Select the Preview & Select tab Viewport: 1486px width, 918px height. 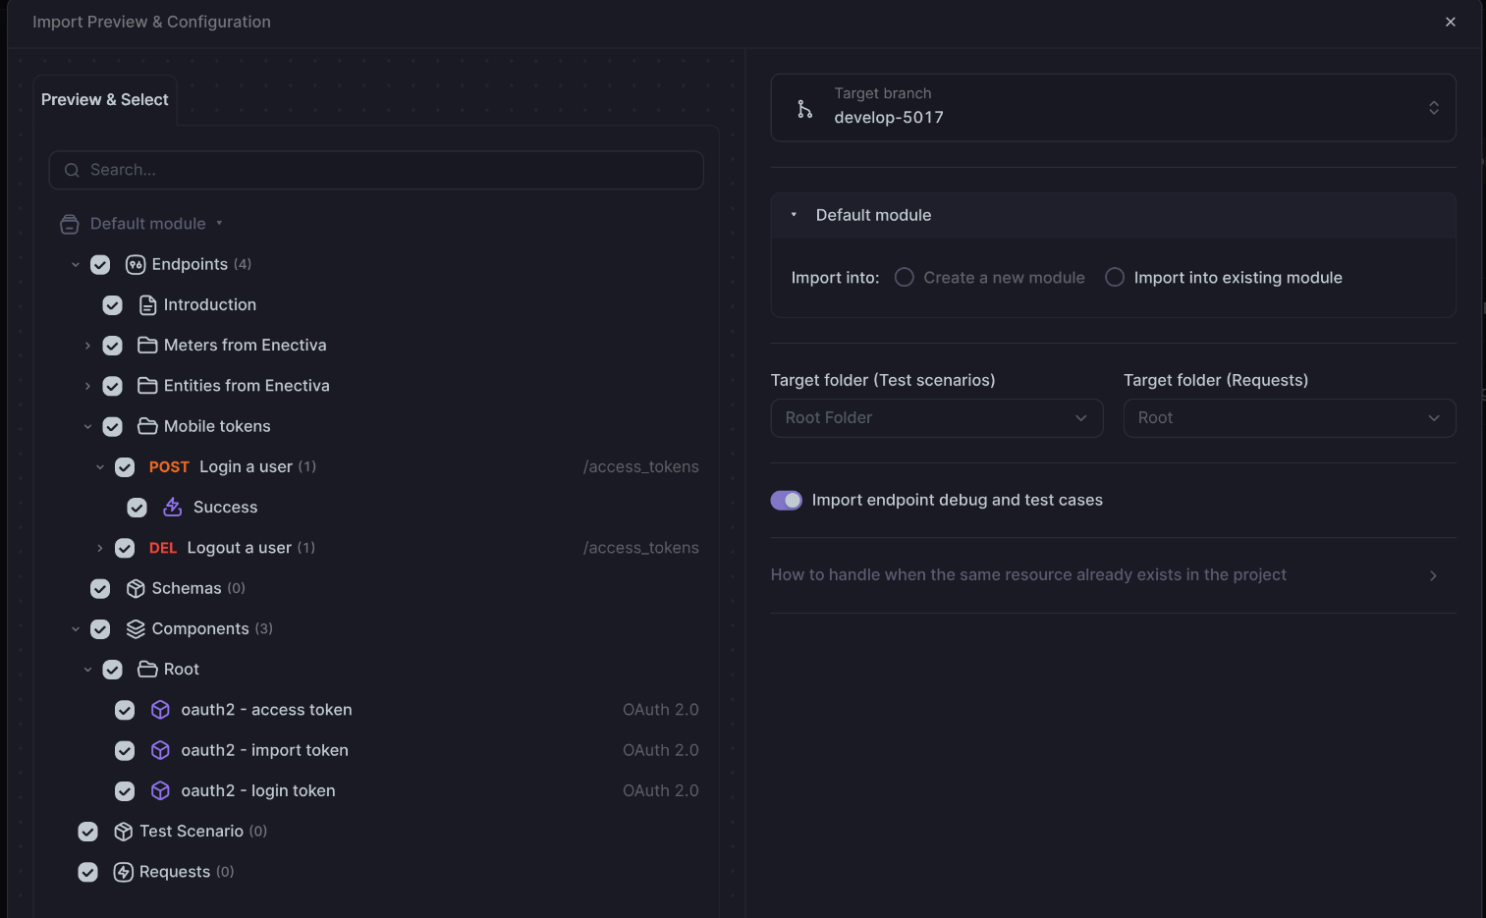(x=105, y=100)
